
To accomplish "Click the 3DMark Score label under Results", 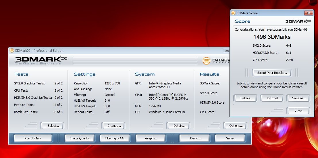I will pos(210,83).
